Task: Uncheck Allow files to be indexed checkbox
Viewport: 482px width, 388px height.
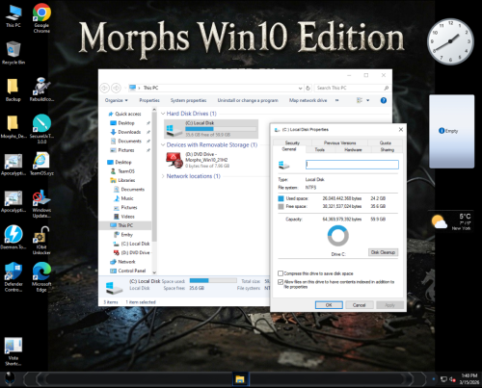Action: 281,282
